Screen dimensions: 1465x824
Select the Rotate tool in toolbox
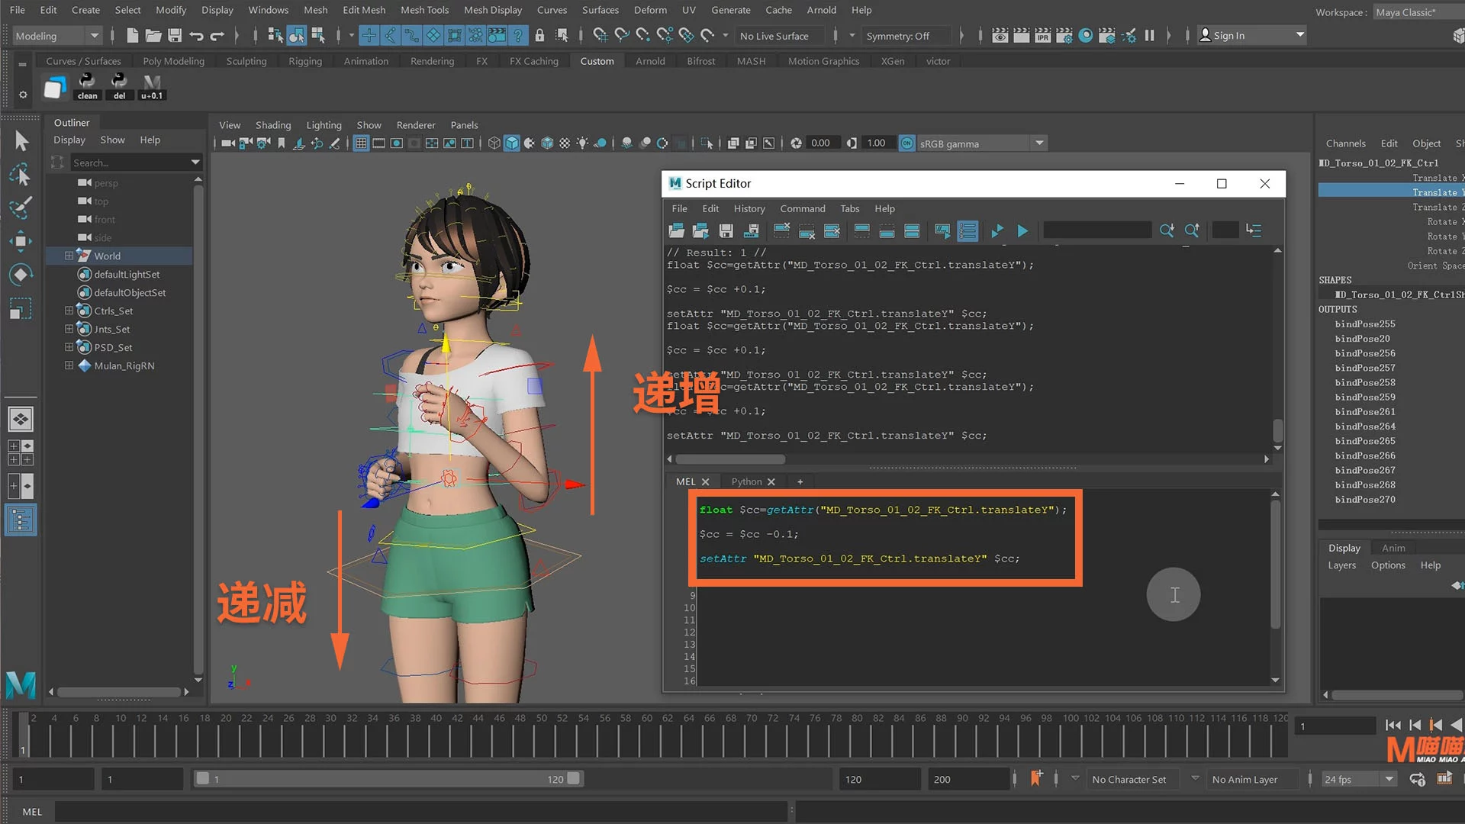click(x=21, y=275)
